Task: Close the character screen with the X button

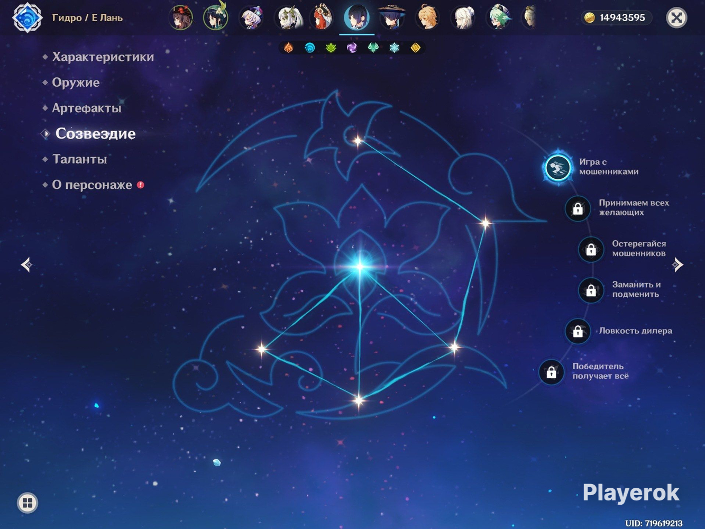Action: [x=676, y=18]
